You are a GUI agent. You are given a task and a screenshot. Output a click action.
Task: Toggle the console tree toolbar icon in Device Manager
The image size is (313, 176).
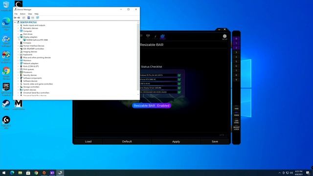[24, 18]
